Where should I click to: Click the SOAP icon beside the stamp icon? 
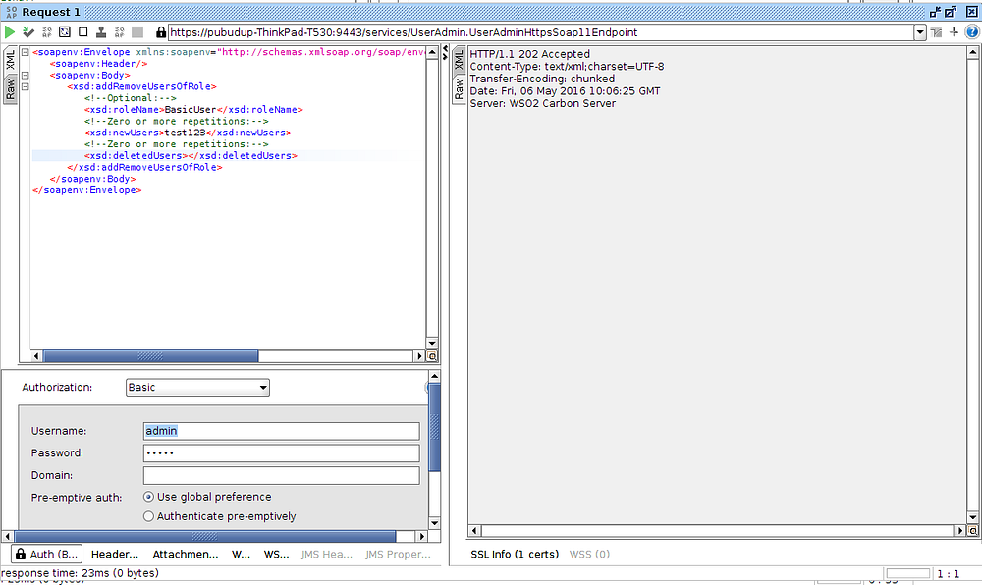pyautogui.click(x=119, y=32)
